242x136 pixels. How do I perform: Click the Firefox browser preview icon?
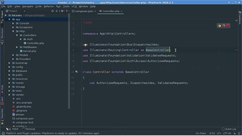(x=223, y=26)
